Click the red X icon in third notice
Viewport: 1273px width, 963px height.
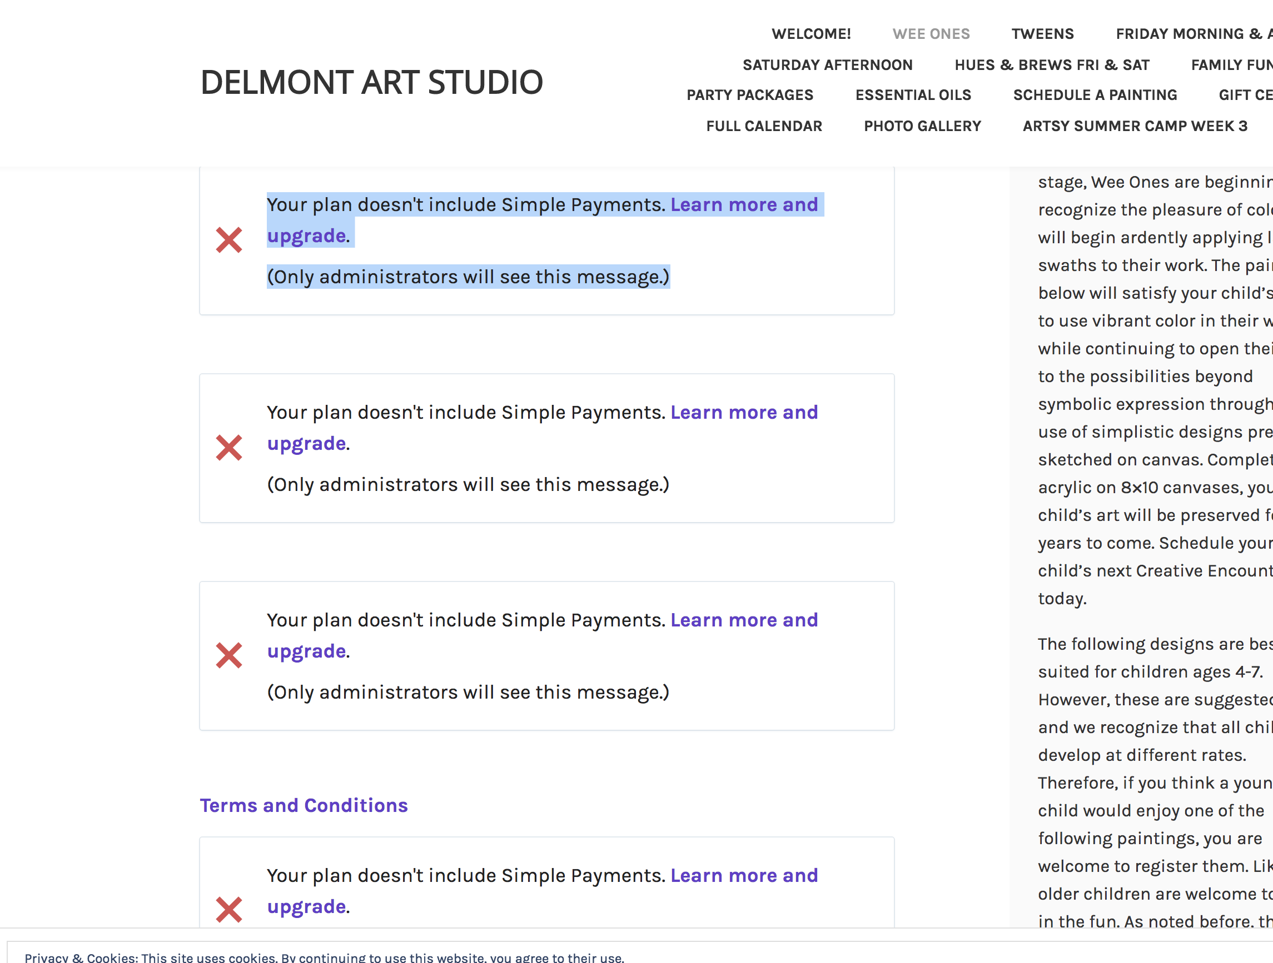tap(228, 655)
